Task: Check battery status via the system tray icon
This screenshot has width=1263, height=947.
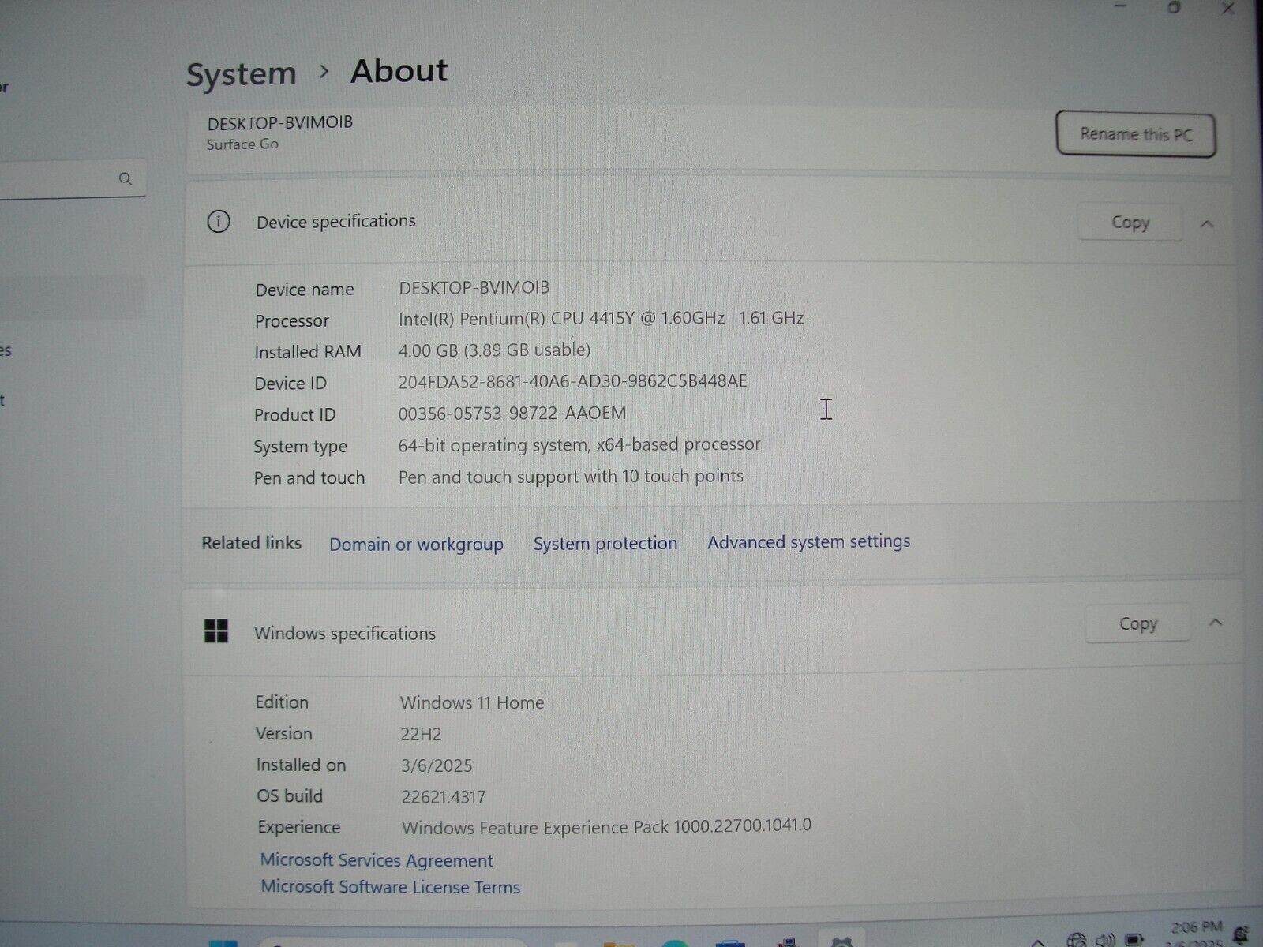Action: (1135, 941)
